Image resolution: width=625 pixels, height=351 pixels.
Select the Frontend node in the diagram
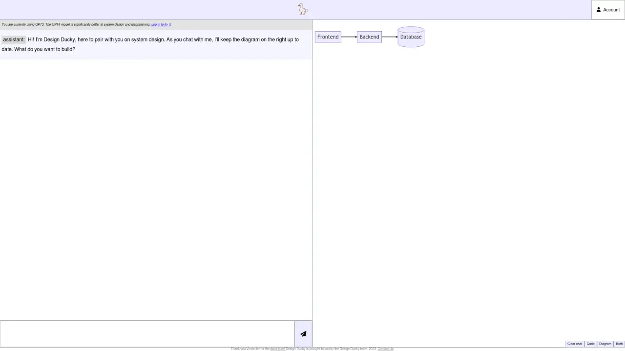328,37
